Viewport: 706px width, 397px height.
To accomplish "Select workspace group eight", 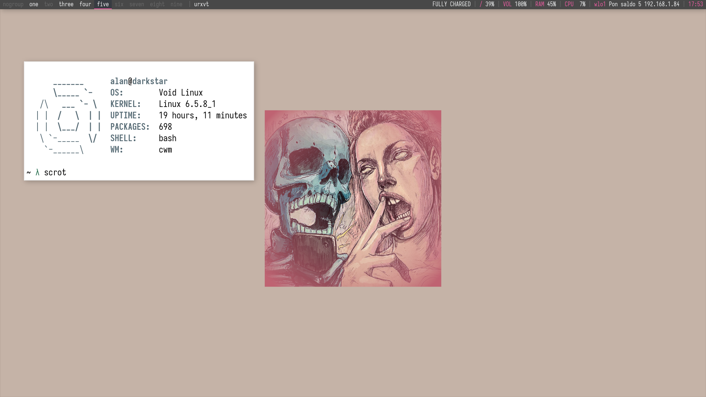I will [x=157, y=4].
